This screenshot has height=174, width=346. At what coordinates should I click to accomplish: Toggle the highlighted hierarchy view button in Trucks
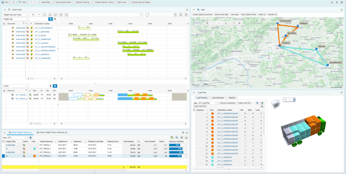point(55,86)
